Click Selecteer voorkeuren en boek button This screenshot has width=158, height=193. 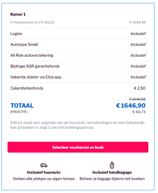[78, 147]
